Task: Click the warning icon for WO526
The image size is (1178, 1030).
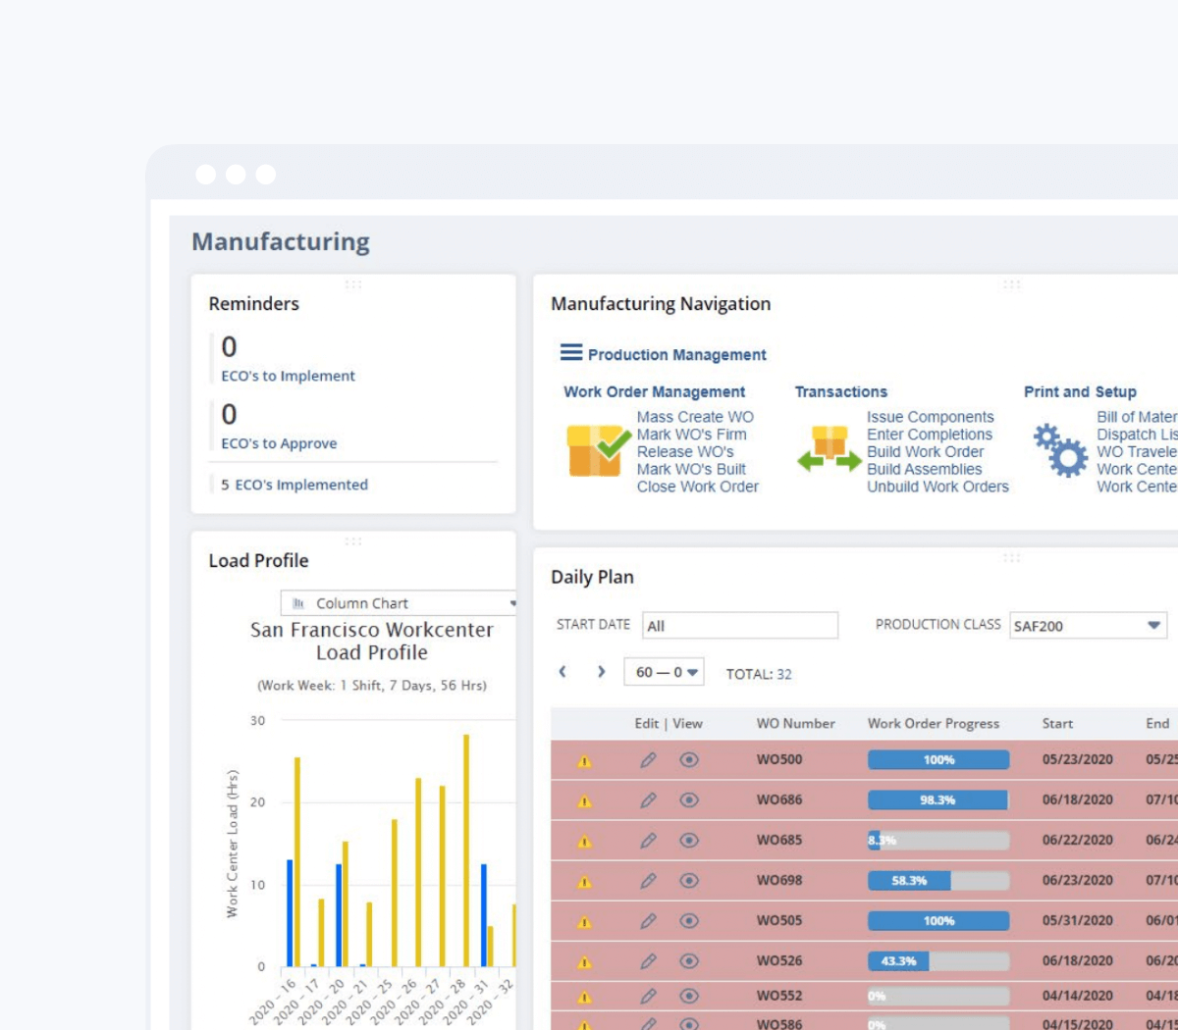Action: click(x=584, y=962)
